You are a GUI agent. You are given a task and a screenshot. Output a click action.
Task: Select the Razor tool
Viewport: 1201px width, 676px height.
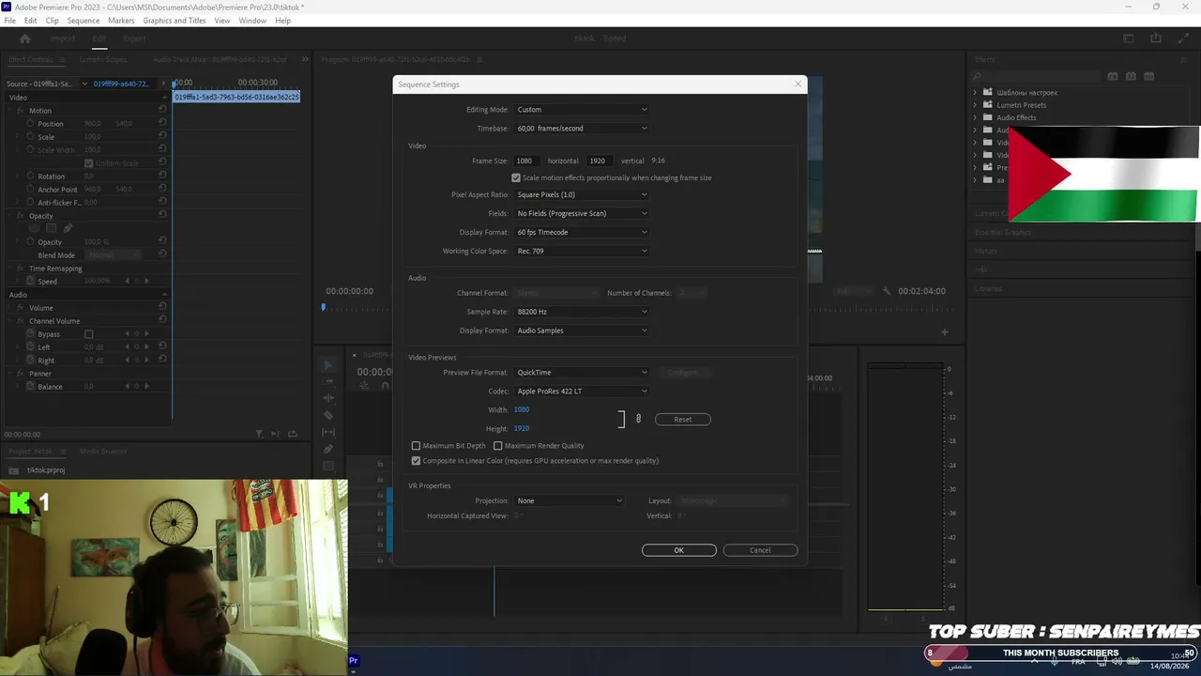click(328, 415)
